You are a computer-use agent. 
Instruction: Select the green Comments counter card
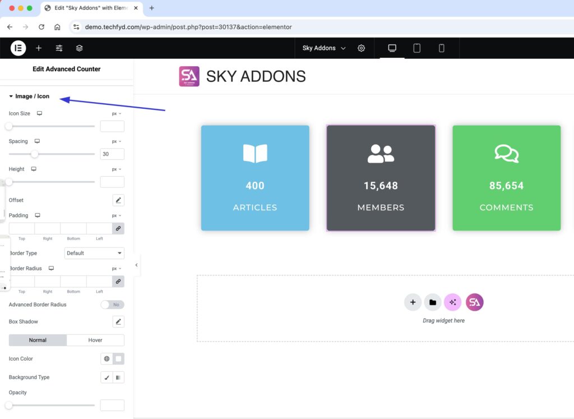507,178
